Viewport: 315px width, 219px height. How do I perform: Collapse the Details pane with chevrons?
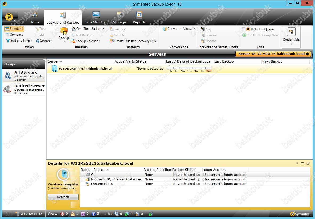coord(297,163)
